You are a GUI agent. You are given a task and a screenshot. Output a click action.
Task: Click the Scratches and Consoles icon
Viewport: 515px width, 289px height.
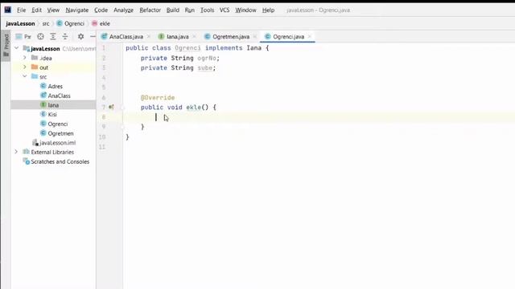pyautogui.click(x=27, y=161)
